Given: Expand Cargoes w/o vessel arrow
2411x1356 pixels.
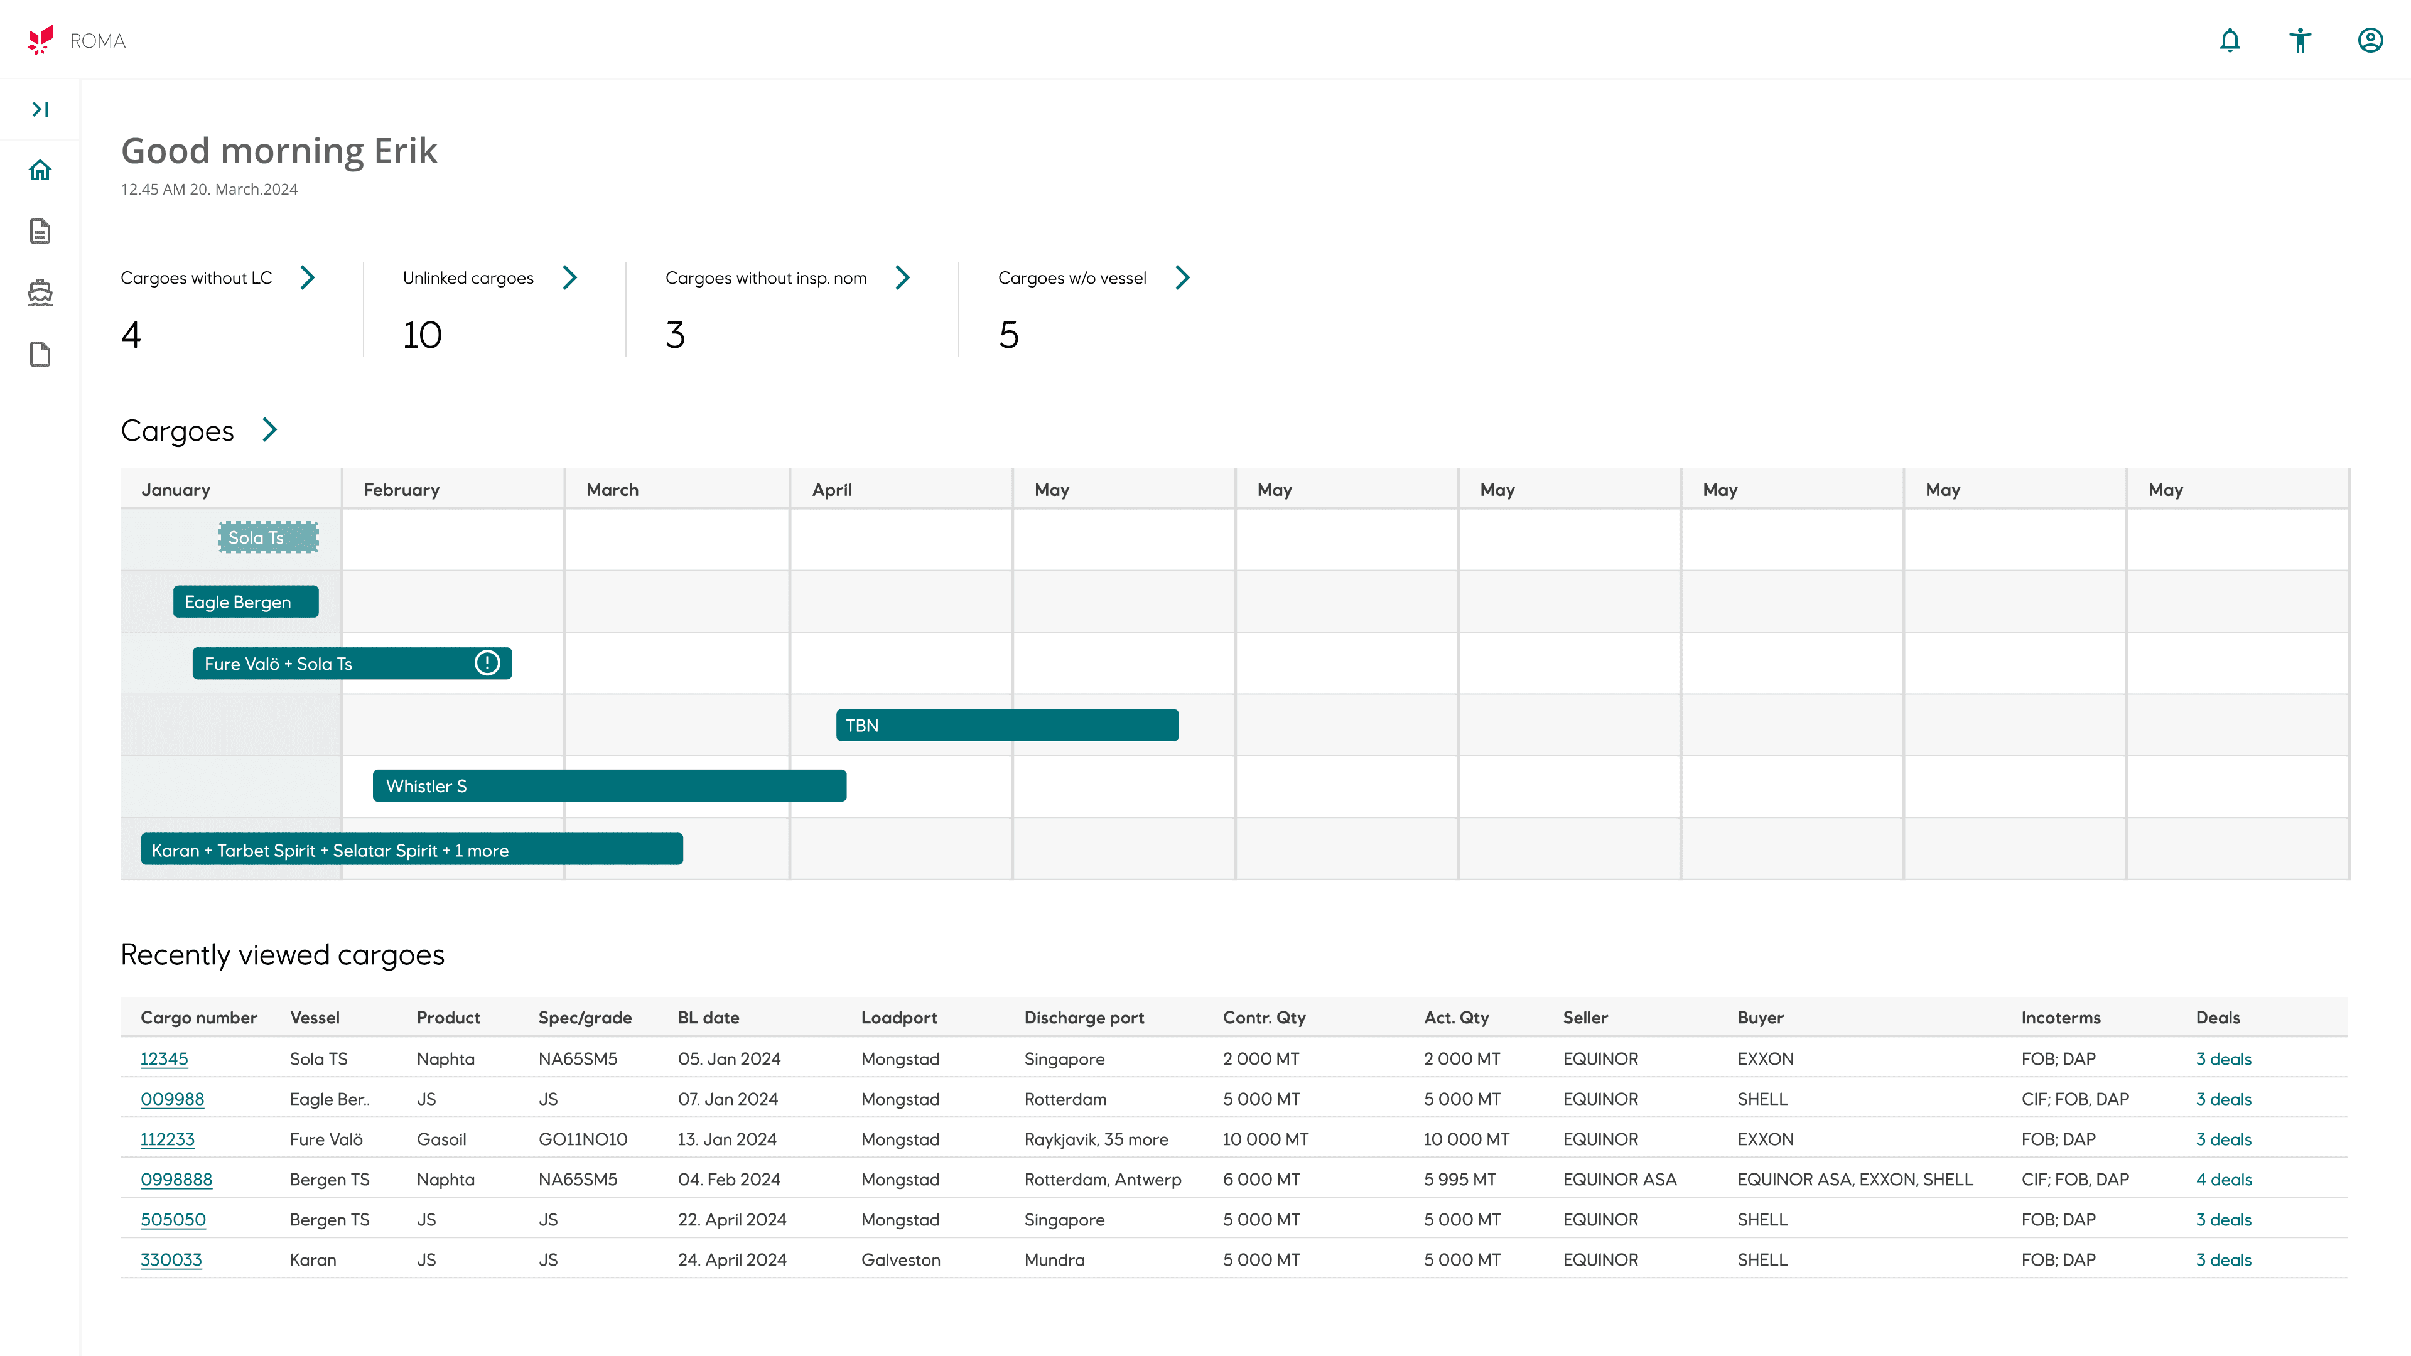Looking at the screenshot, I should 1182,278.
